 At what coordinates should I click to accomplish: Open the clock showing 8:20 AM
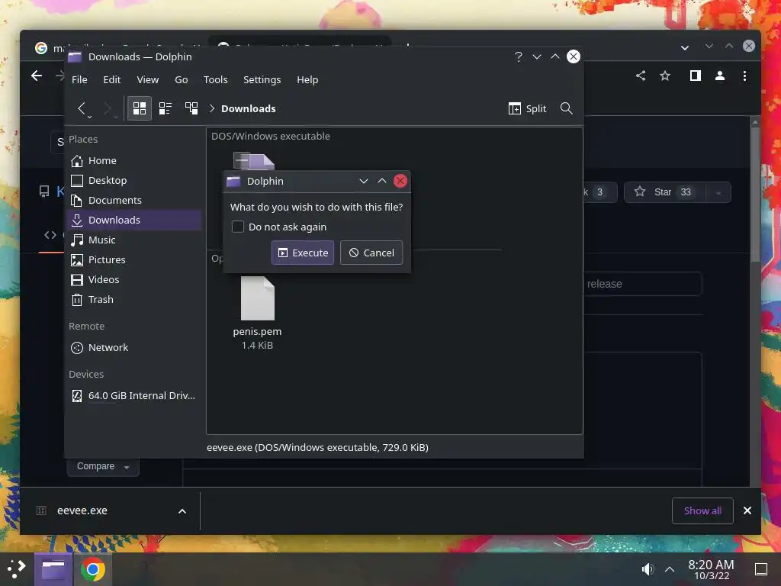(x=712, y=569)
